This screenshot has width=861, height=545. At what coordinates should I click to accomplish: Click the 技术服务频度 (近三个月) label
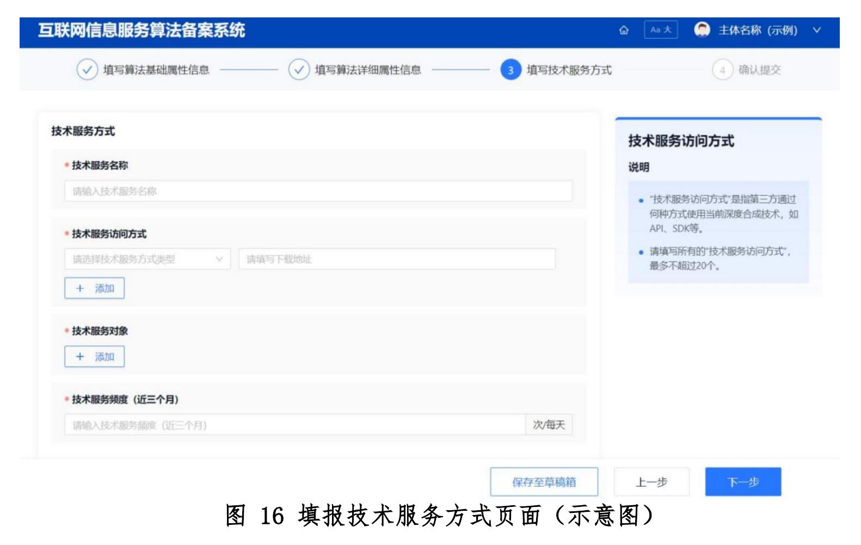[125, 399]
